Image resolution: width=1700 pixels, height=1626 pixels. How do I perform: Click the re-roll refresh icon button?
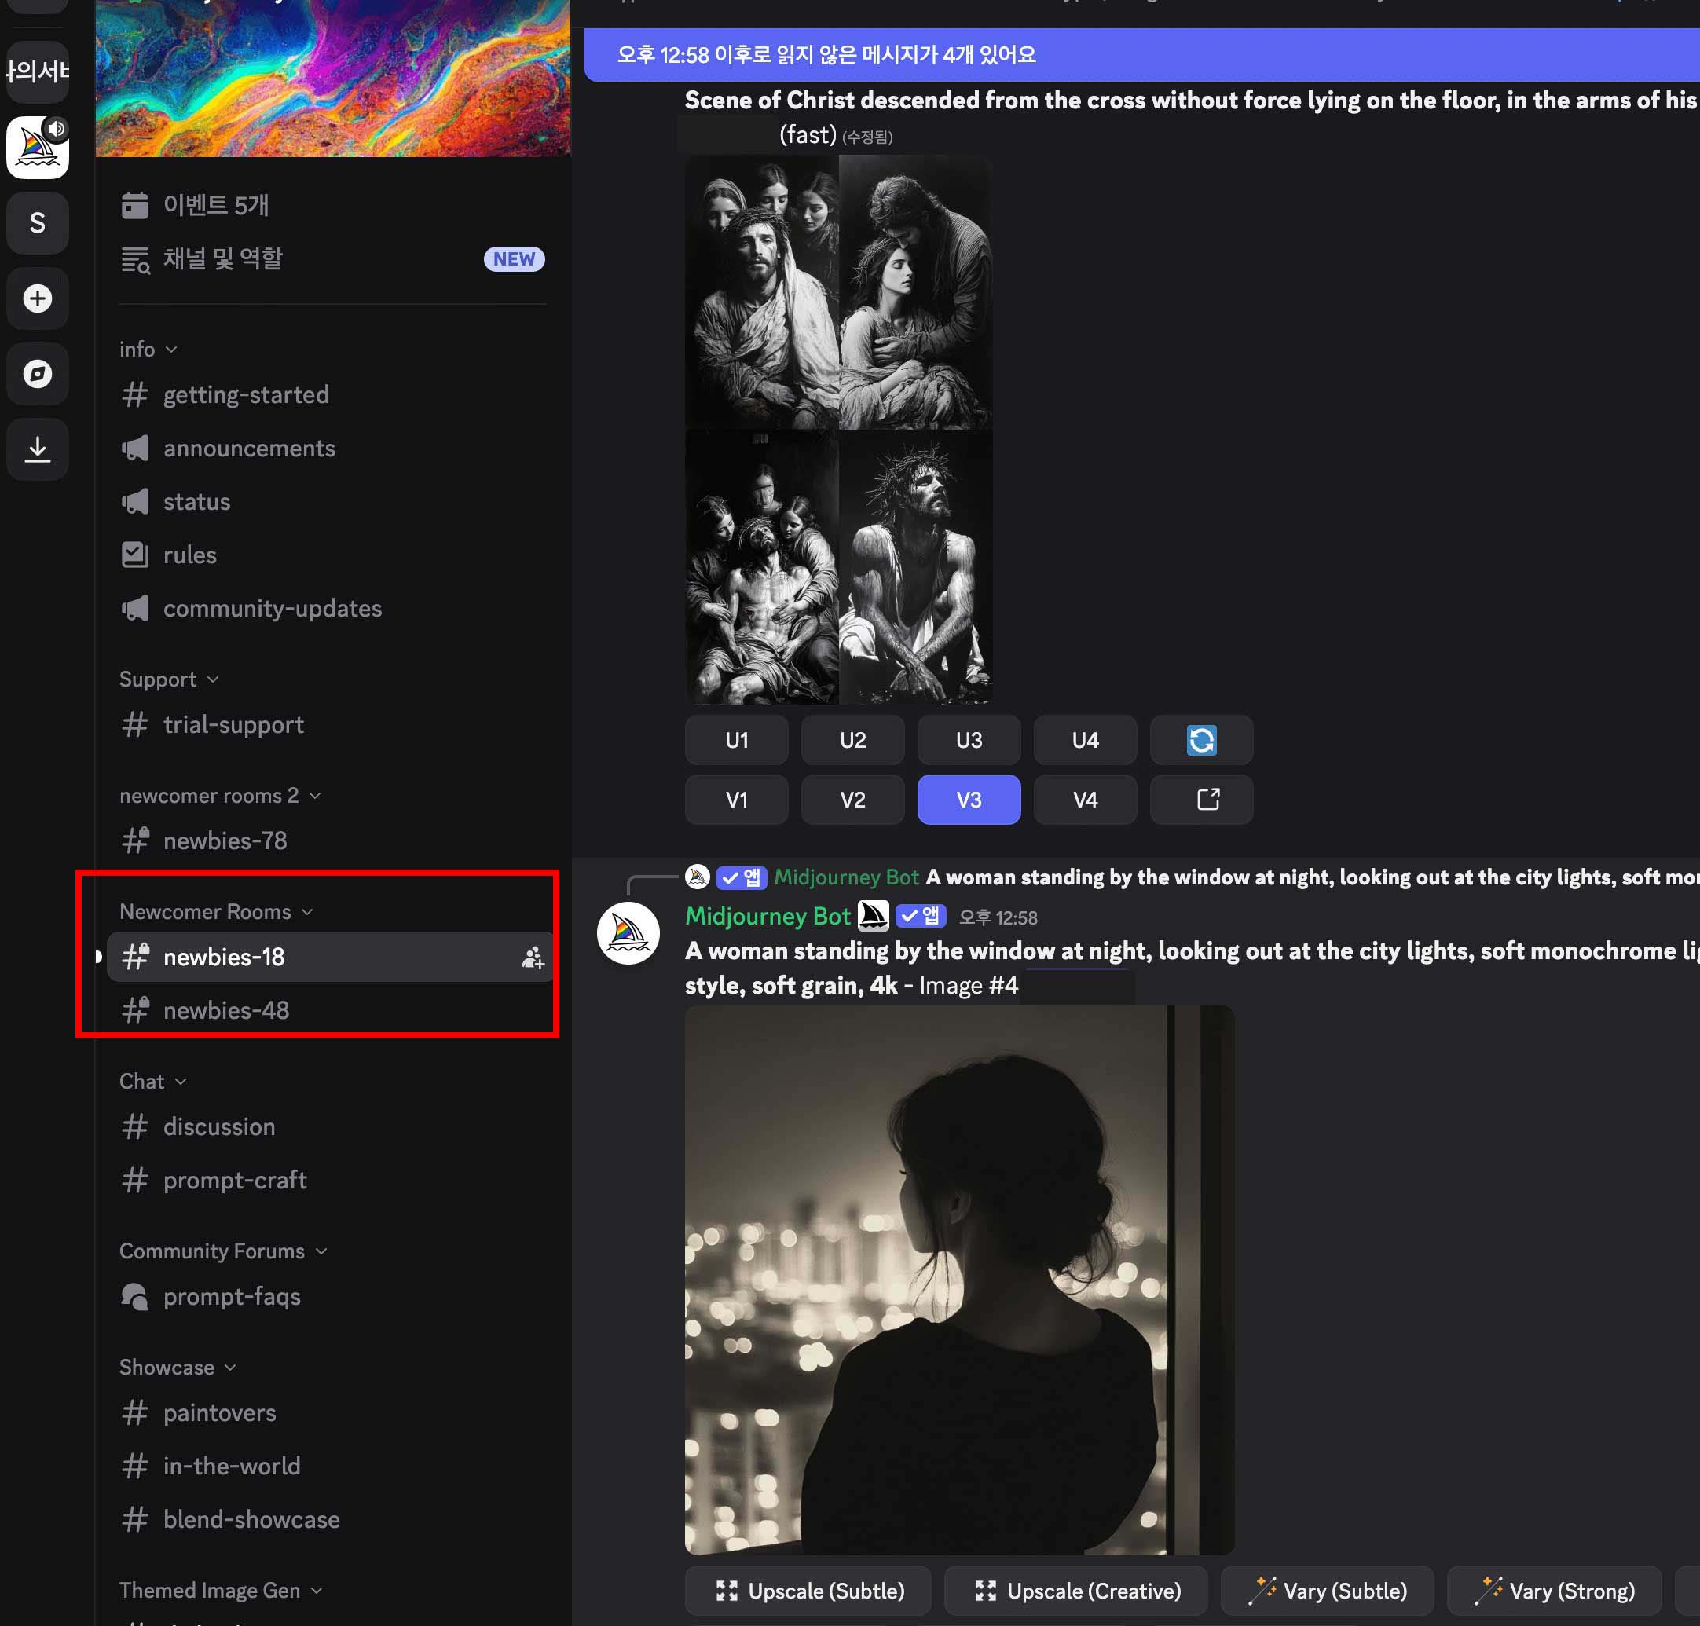click(1200, 740)
